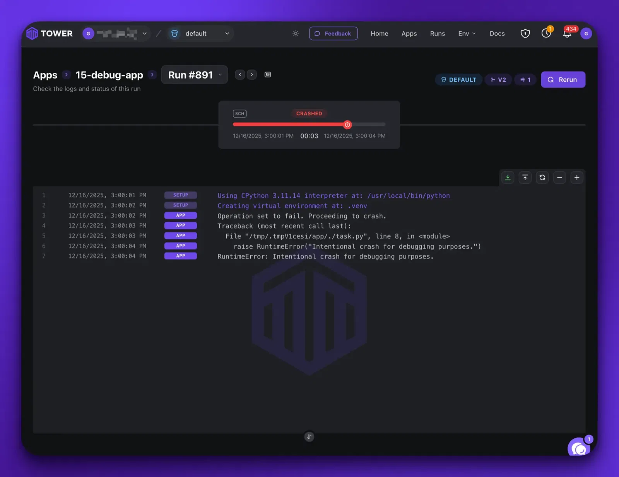Image resolution: width=619 pixels, height=477 pixels.
Task: Click the download logs icon
Action: pyautogui.click(x=508, y=178)
